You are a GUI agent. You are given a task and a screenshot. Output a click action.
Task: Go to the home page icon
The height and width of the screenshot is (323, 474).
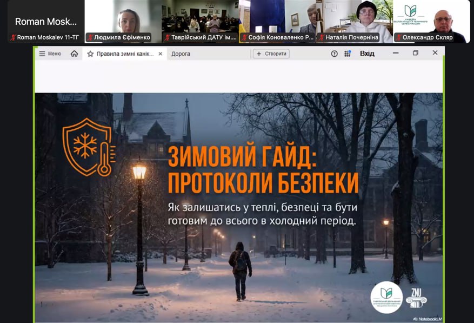pyautogui.click(x=74, y=54)
